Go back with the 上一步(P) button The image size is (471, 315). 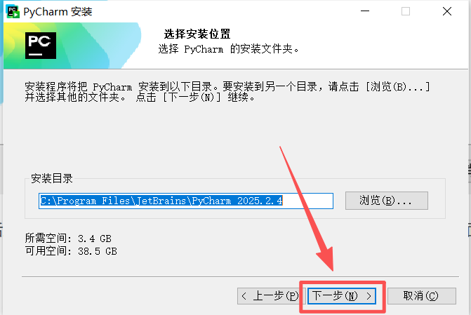coord(271,296)
